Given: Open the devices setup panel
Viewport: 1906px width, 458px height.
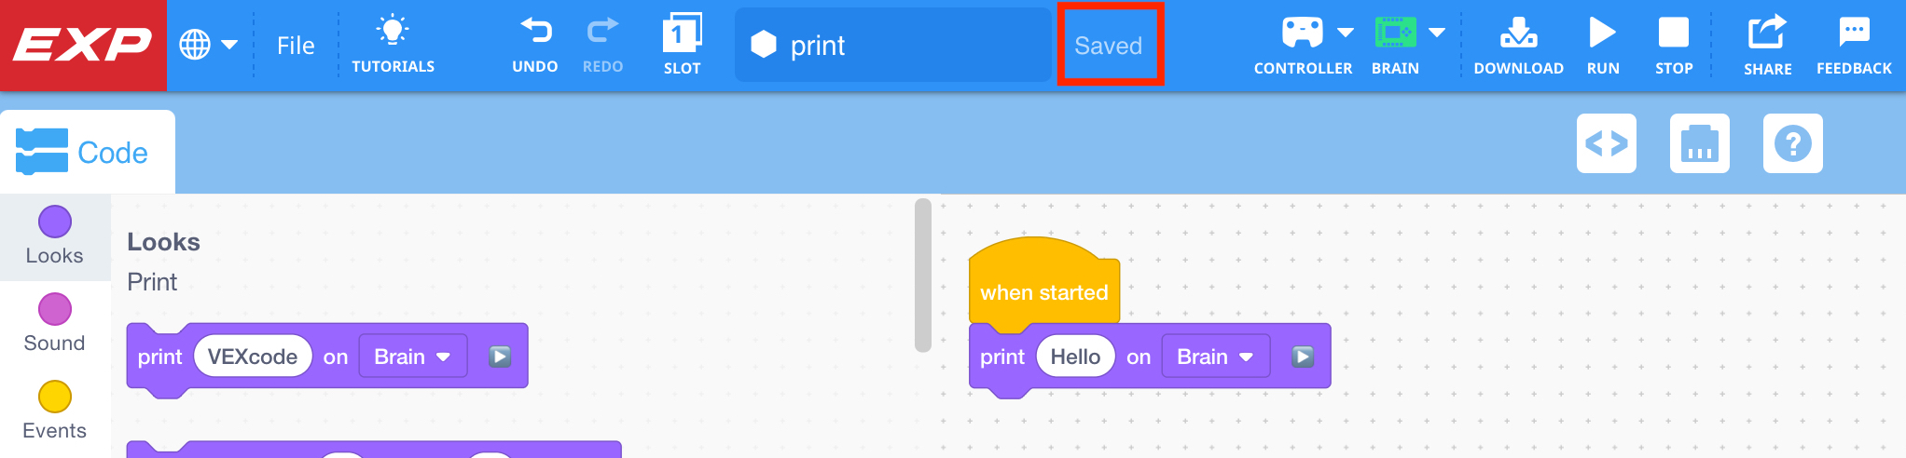Looking at the screenshot, I should coord(1700,143).
